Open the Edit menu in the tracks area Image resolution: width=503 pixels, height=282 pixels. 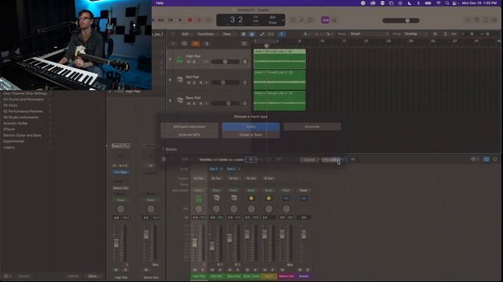(x=185, y=34)
